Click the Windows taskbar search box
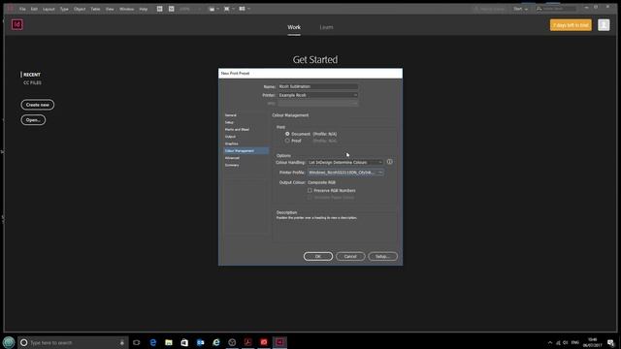 pyautogui.click(x=74, y=342)
